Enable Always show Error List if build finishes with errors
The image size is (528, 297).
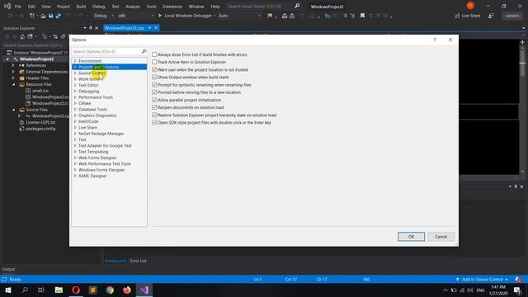[x=154, y=54]
